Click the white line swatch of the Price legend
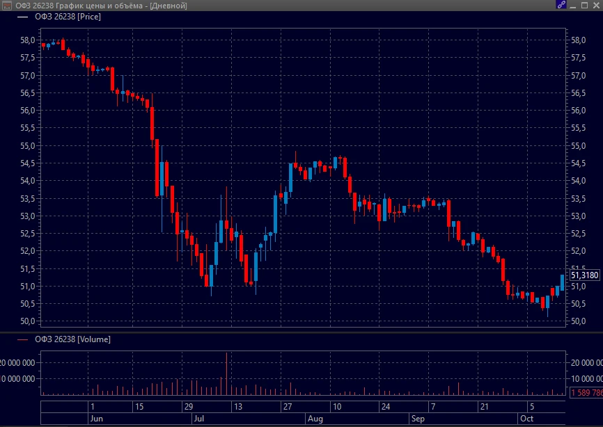This screenshot has width=603, height=427. [x=23, y=17]
